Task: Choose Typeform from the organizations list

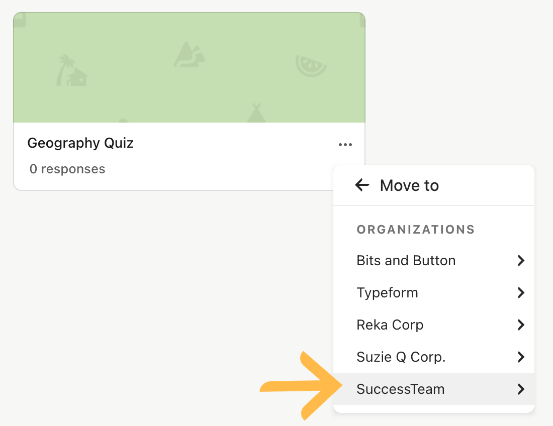Action: point(434,293)
